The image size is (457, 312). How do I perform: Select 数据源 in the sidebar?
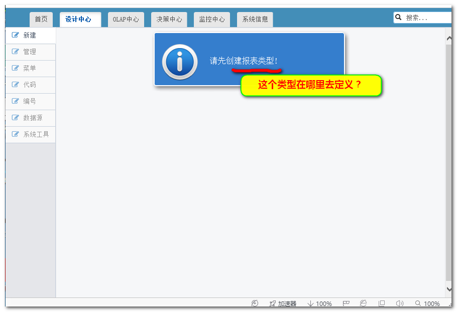click(30, 118)
